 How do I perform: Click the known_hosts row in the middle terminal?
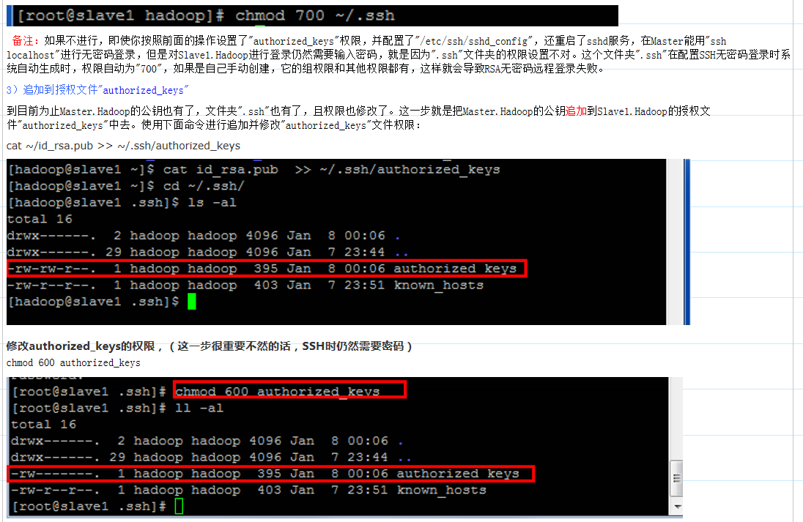(x=245, y=285)
